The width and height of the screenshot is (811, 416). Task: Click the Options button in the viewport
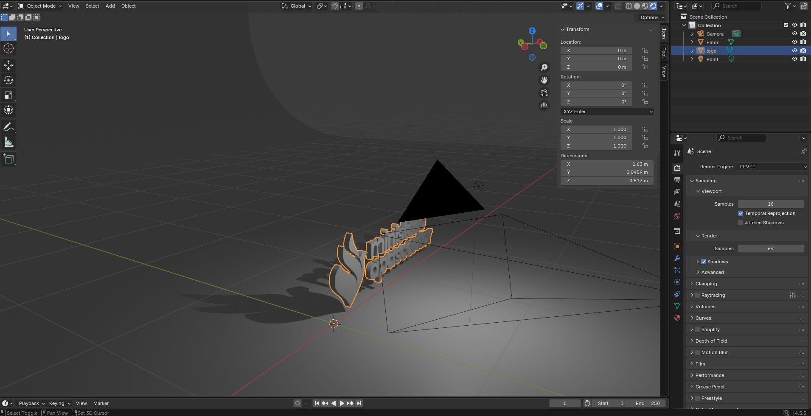pos(652,17)
